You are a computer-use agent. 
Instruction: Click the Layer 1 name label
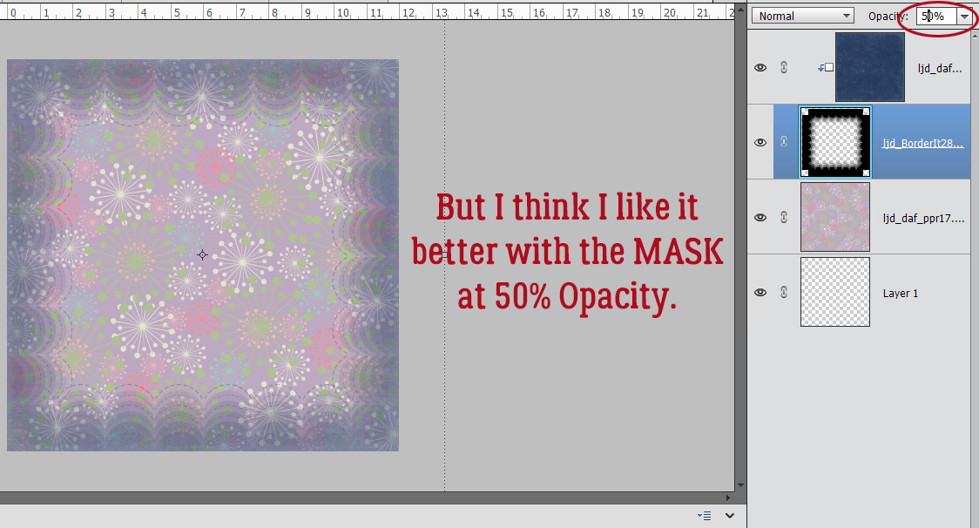click(901, 293)
